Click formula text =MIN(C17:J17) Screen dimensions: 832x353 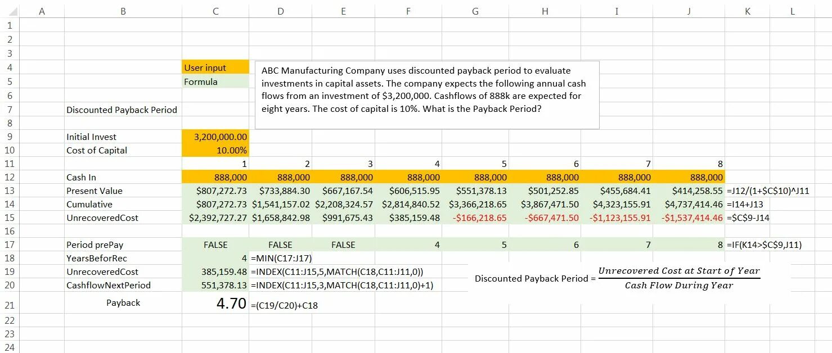[280, 258]
